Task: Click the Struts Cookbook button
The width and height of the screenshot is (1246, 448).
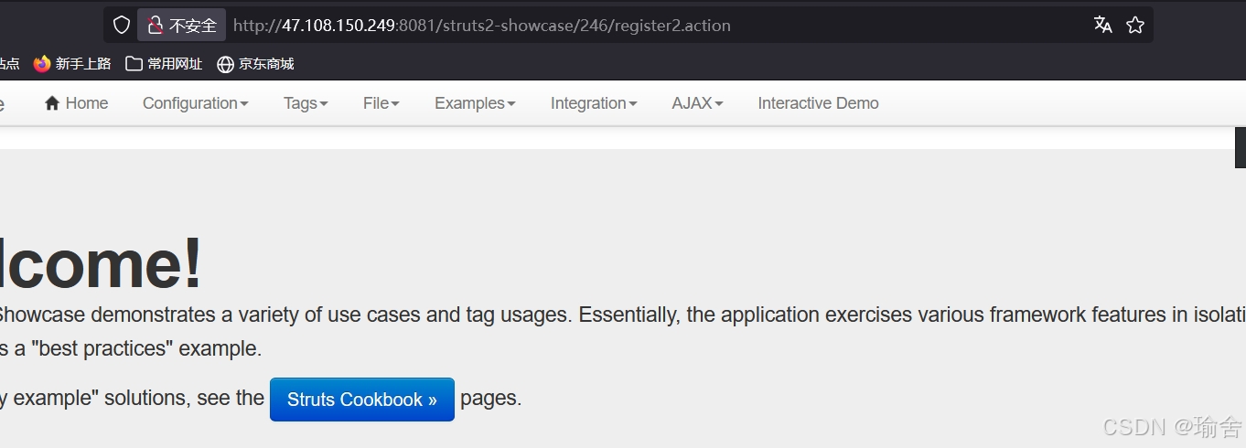Action: coord(362,400)
